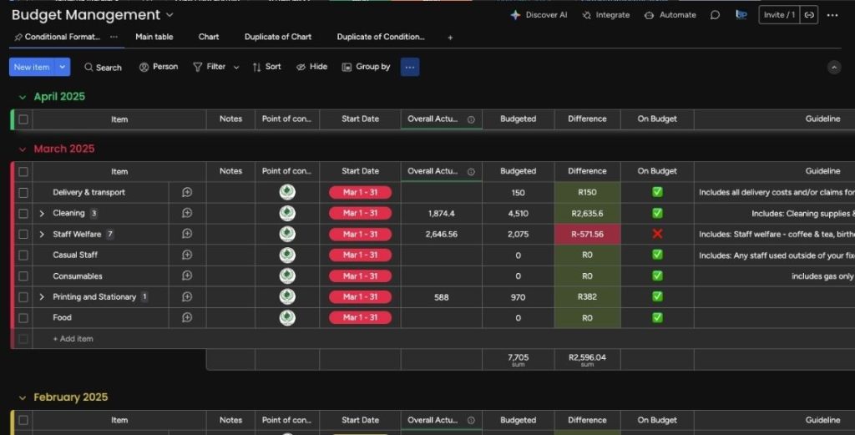
Task: Open the New item dropdown arrow
Action: click(x=62, y=67)
